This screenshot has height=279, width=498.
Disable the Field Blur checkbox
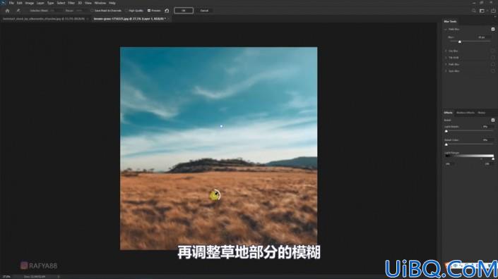tap(493, 29)
